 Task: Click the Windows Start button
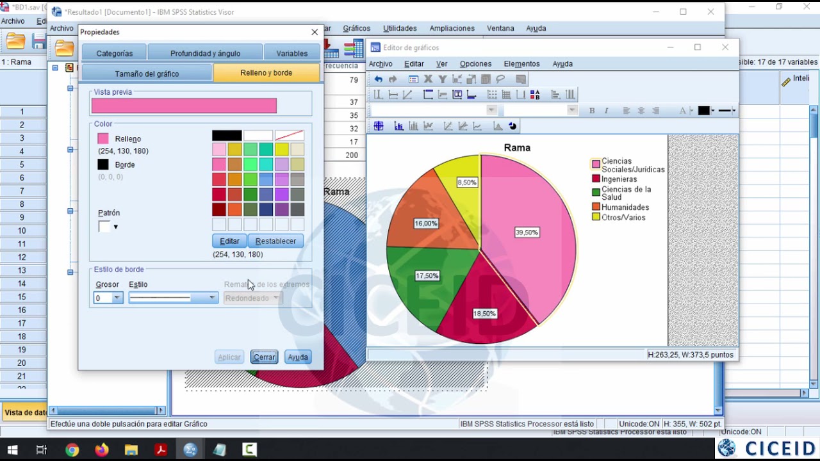[12, 450]
